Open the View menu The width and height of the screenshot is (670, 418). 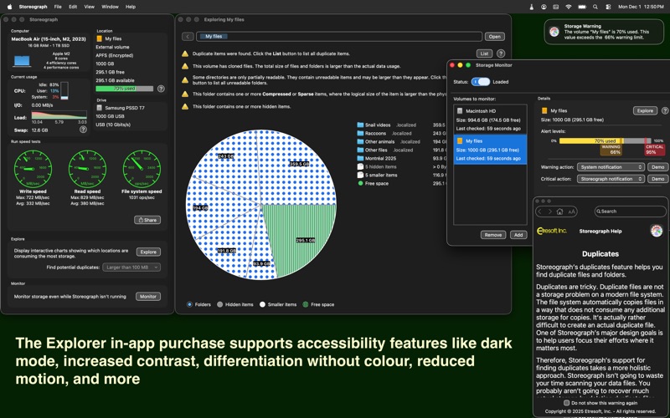pyautogui.click(x=90, y=7)
